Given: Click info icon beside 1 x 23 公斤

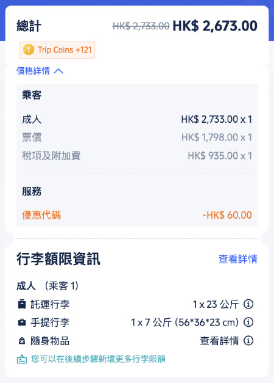Looking at the screenshot, I should pos(248,304).
